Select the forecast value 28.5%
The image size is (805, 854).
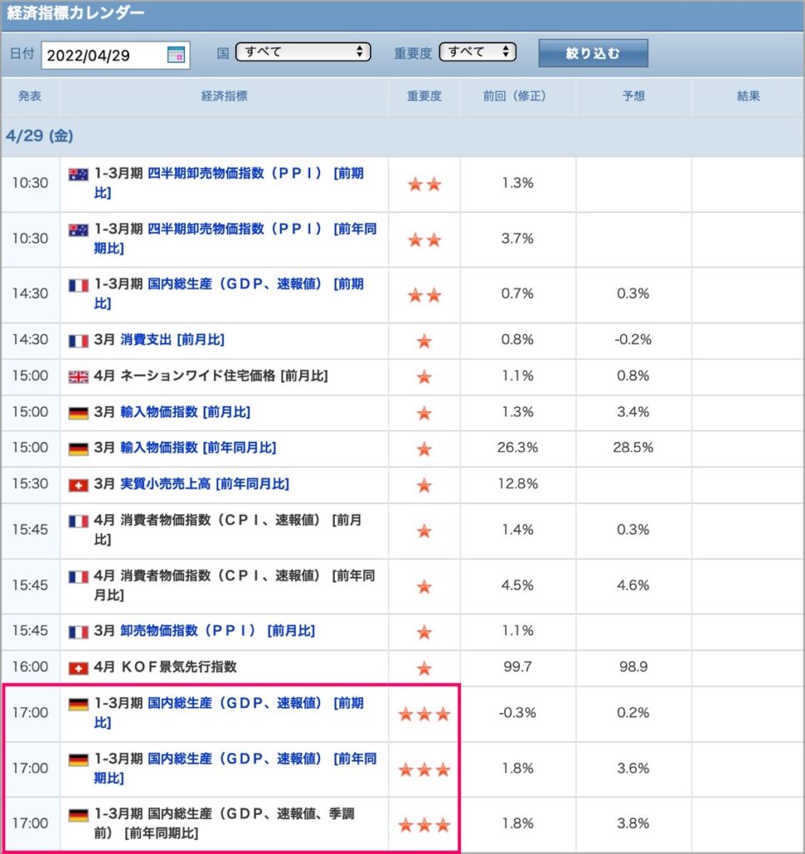pos(633,448)
